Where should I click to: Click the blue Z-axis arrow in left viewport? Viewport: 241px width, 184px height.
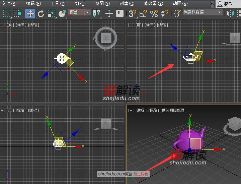[x=75, y=133]
